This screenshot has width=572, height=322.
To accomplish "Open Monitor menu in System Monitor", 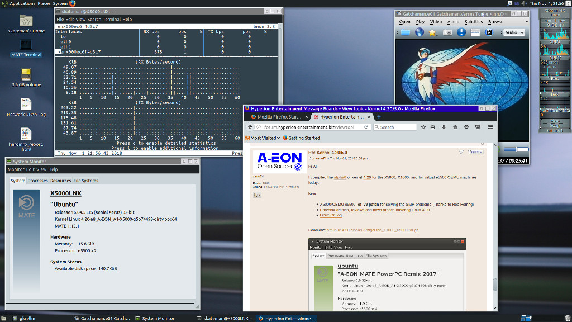I will click(16, 169).
